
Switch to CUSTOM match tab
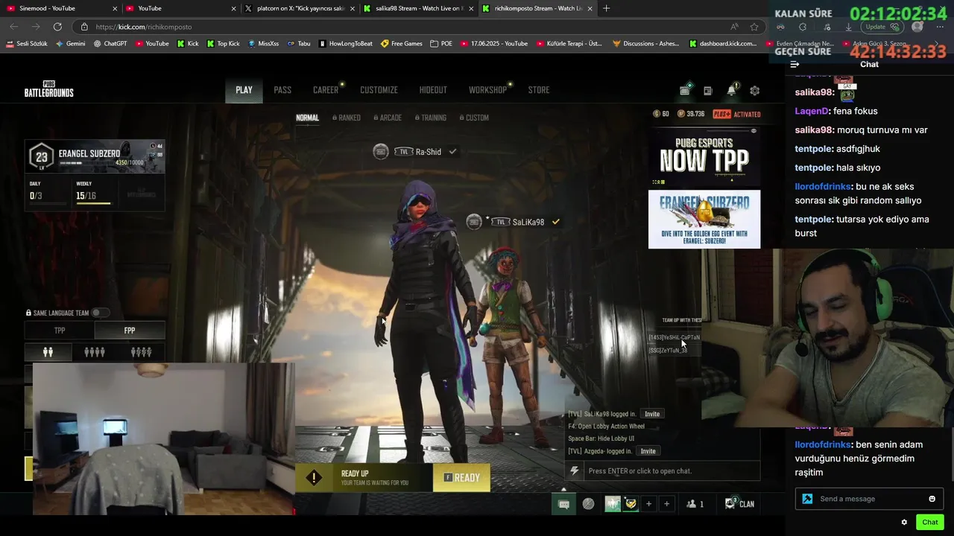tap(474, 118)
